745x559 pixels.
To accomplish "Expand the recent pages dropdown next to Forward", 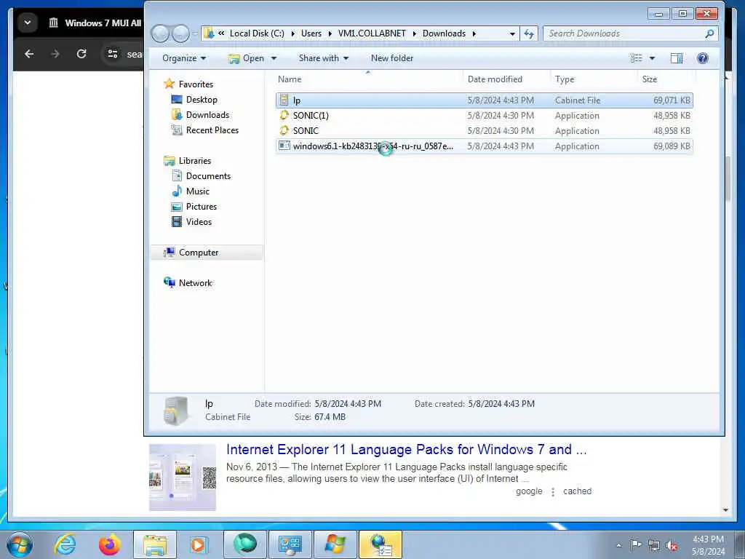I will pos(194,33).
